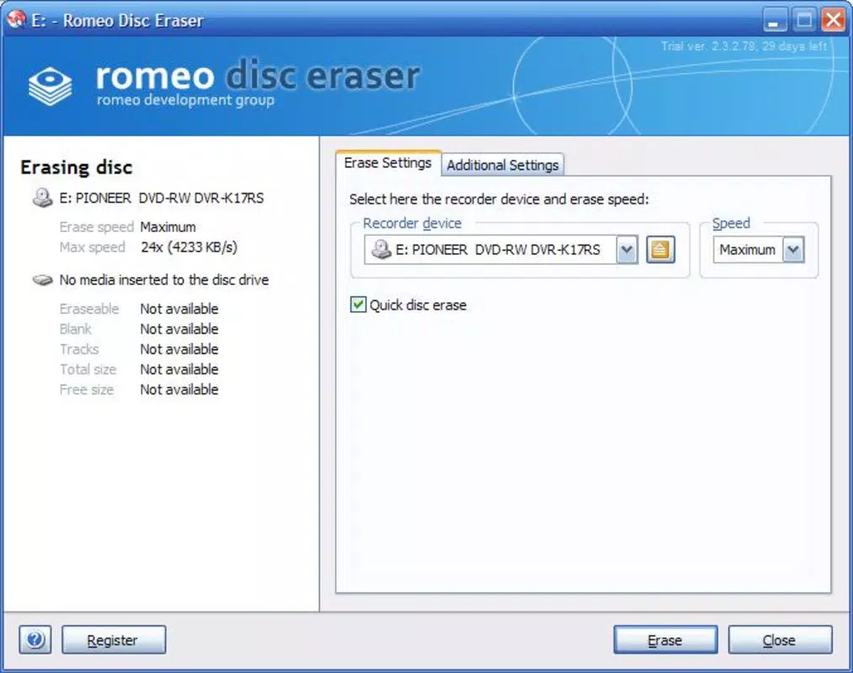Maximize the Romeo Disc Eraser window
Screen dimensions: 853x673
[804, 20]
